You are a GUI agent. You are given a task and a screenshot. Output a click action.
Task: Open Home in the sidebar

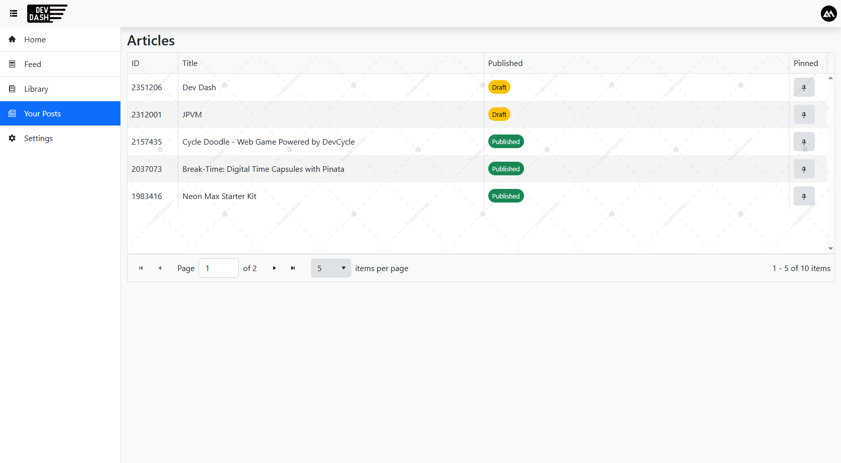pyautogui.click(x=60, y=39)
